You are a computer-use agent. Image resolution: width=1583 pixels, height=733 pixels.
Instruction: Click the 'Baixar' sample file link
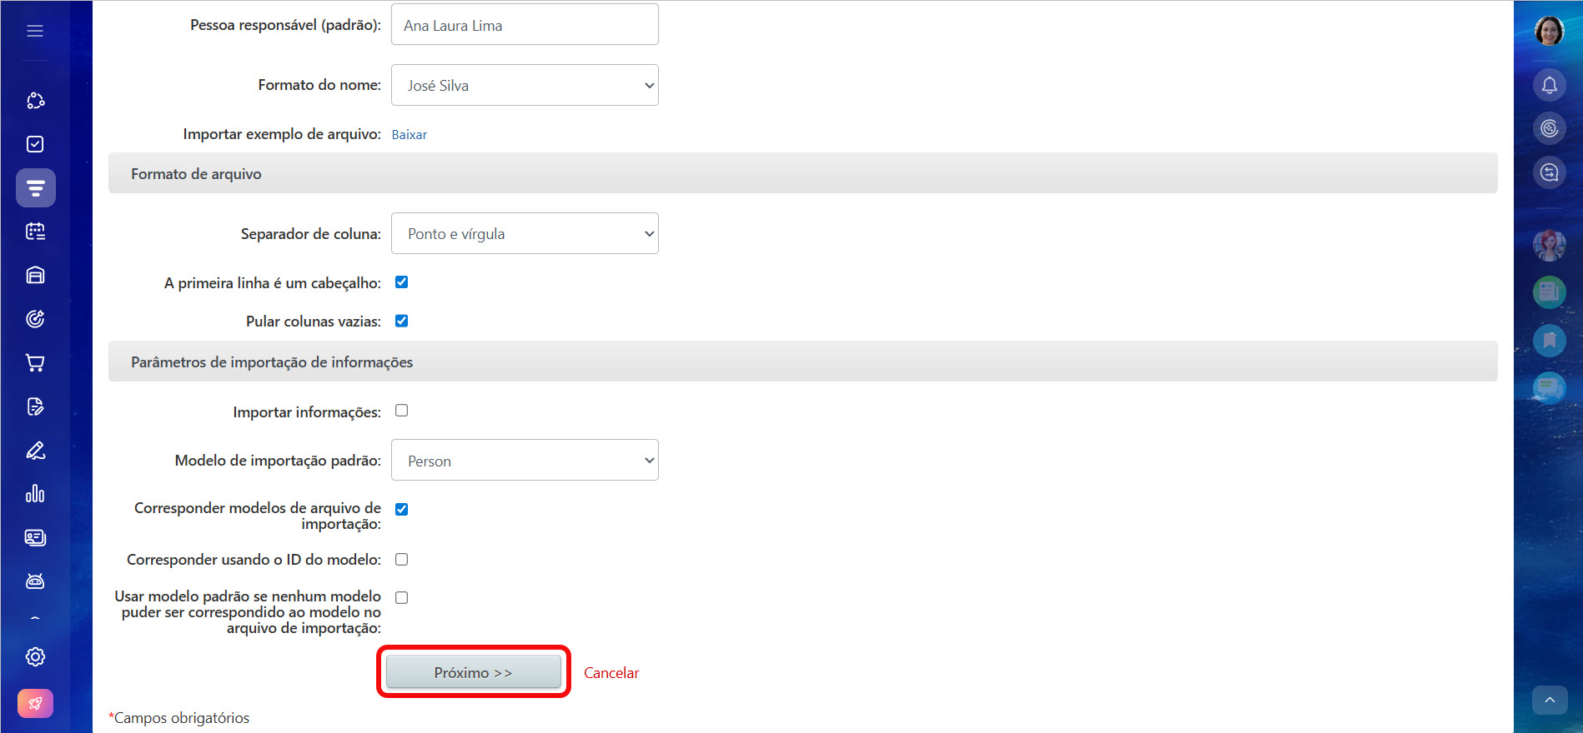click(x=409, y=135)
